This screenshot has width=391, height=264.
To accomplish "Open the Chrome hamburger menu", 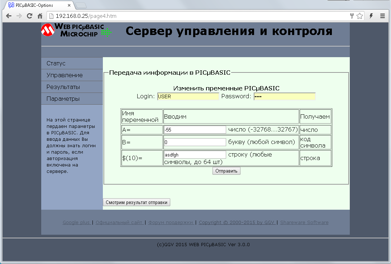I will pos(382,16).
